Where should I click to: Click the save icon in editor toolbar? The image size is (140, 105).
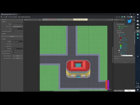[x=30, y=20]
